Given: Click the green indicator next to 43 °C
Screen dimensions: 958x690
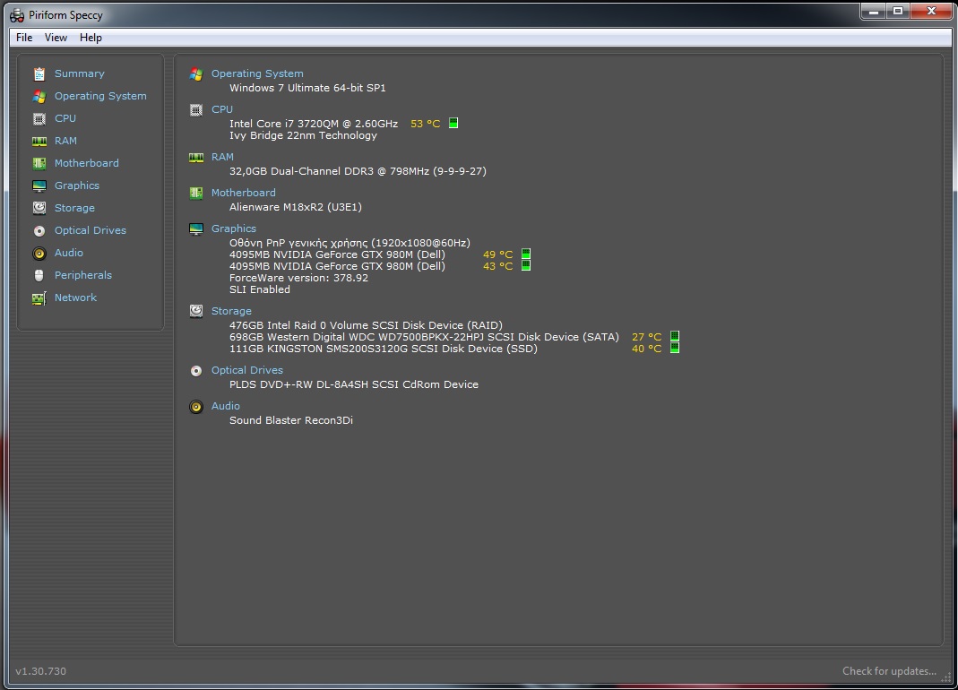Looking at the screenshot, I should [526, 265].
